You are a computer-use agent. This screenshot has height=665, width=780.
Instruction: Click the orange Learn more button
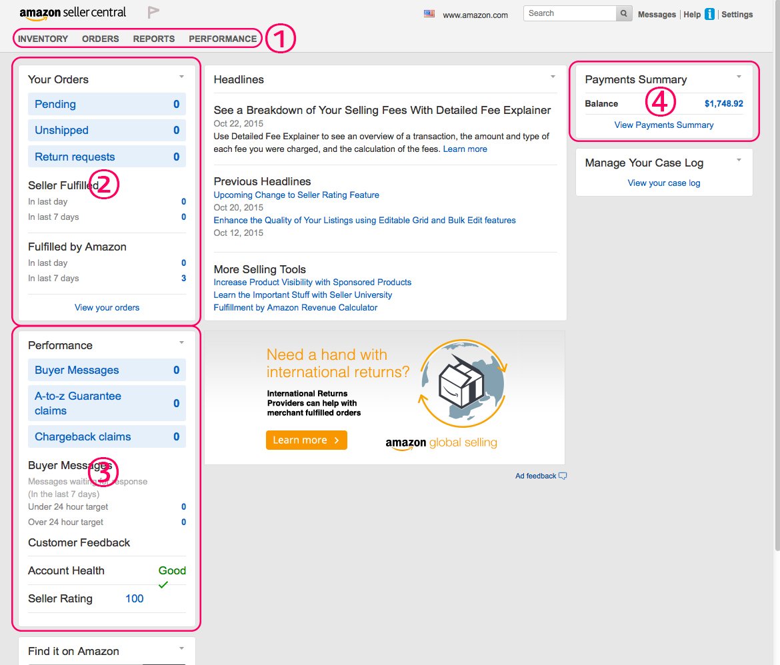click(307, 440)
